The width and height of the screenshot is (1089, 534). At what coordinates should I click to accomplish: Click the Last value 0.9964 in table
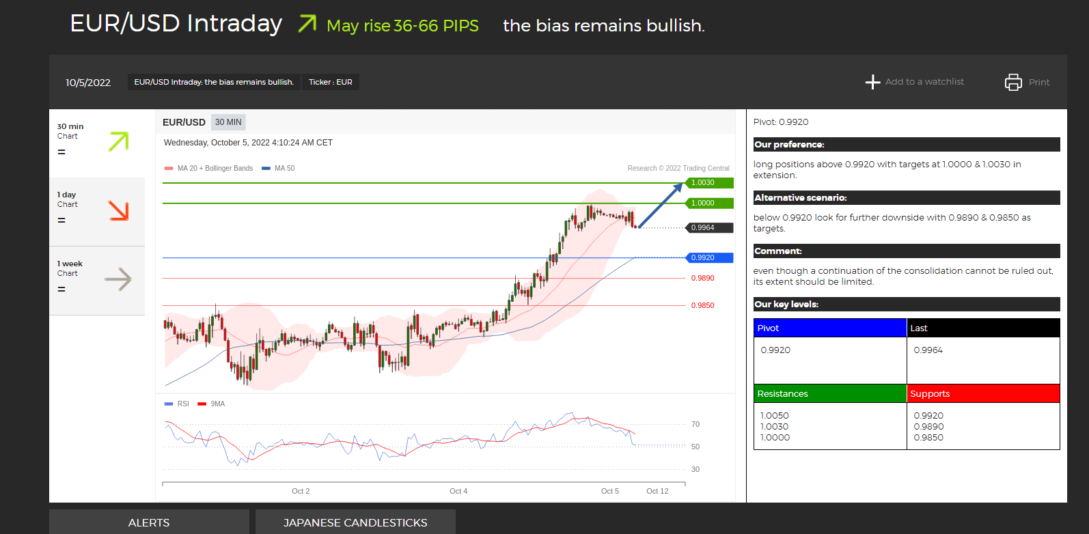click(928, 350)
